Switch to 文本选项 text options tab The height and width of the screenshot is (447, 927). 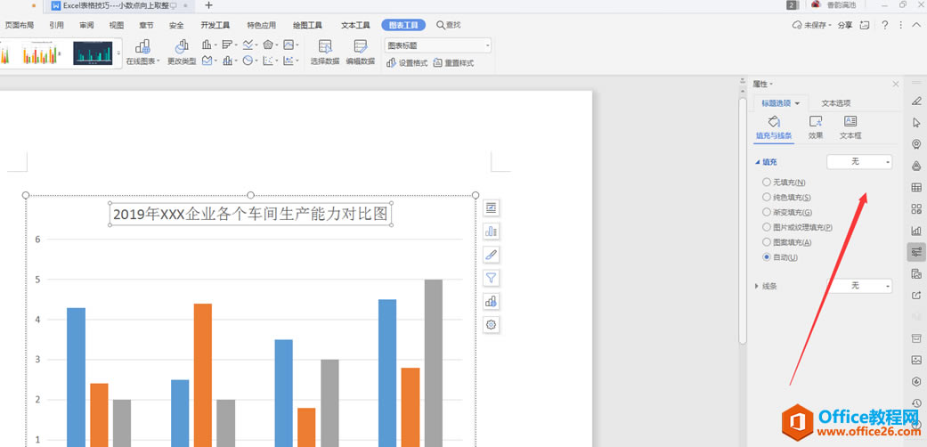click(x=836, y=103)
